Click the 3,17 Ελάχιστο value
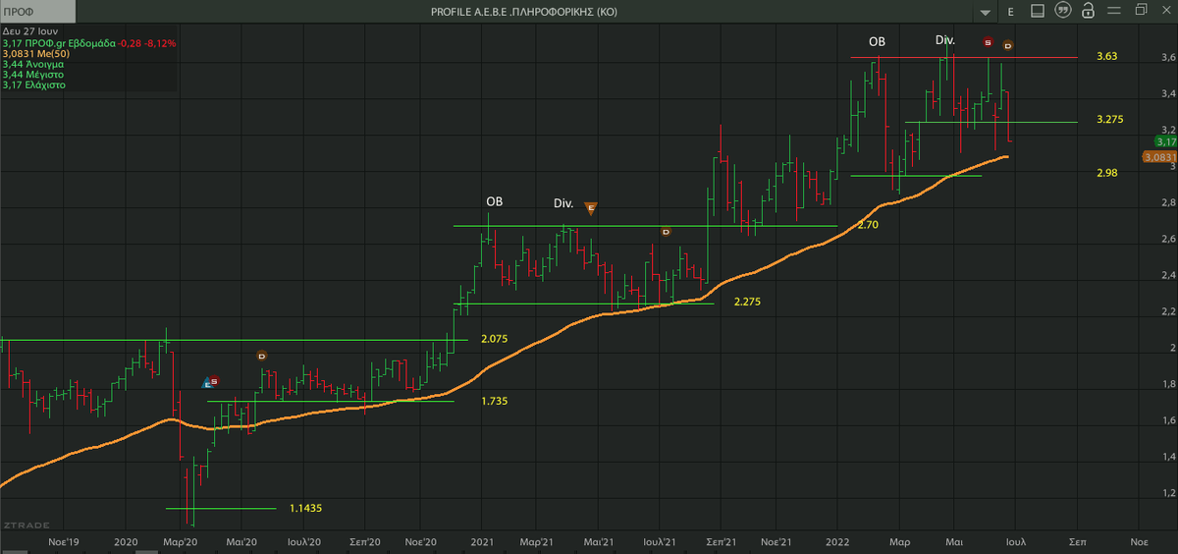This screenshot has width=1178, height=554. (34, 85)
